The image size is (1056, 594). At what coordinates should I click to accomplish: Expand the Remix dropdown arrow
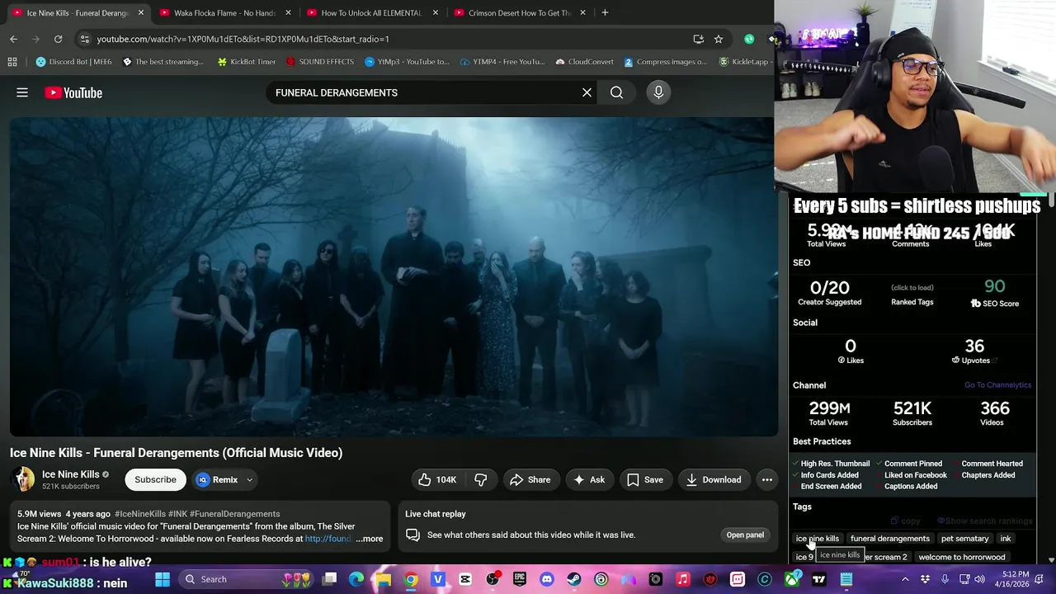[x=249, y=479]
